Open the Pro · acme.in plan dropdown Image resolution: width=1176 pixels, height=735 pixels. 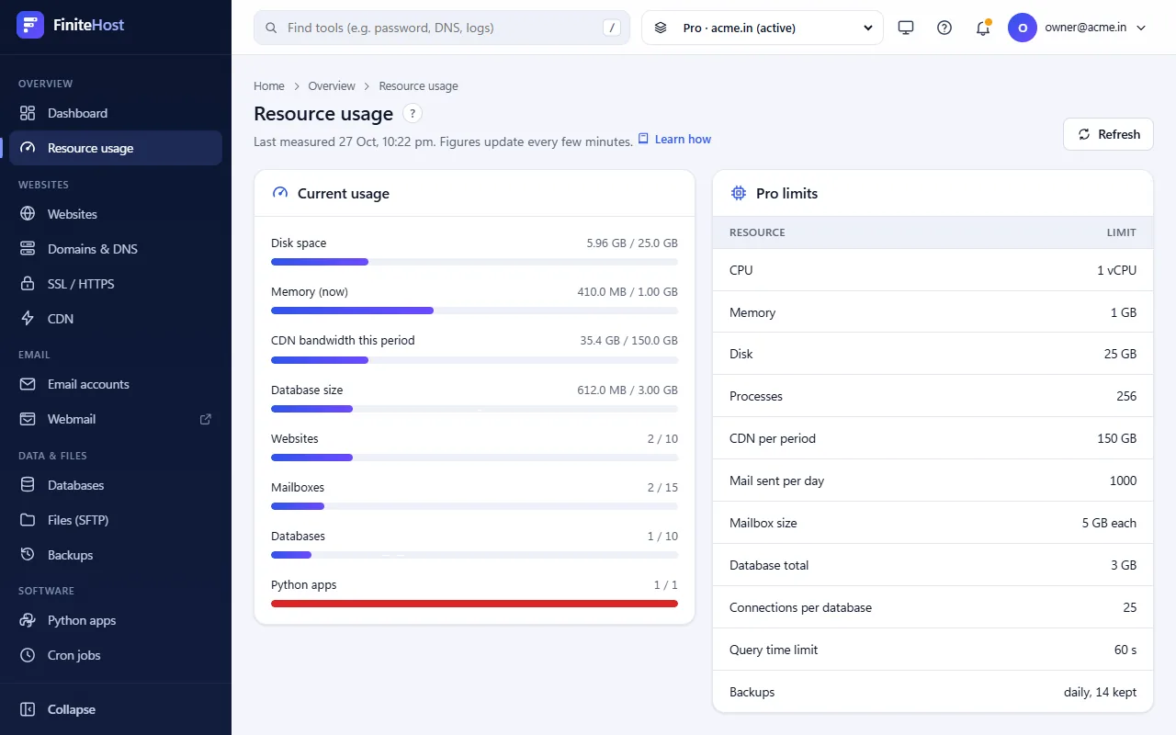click(763, 28)
